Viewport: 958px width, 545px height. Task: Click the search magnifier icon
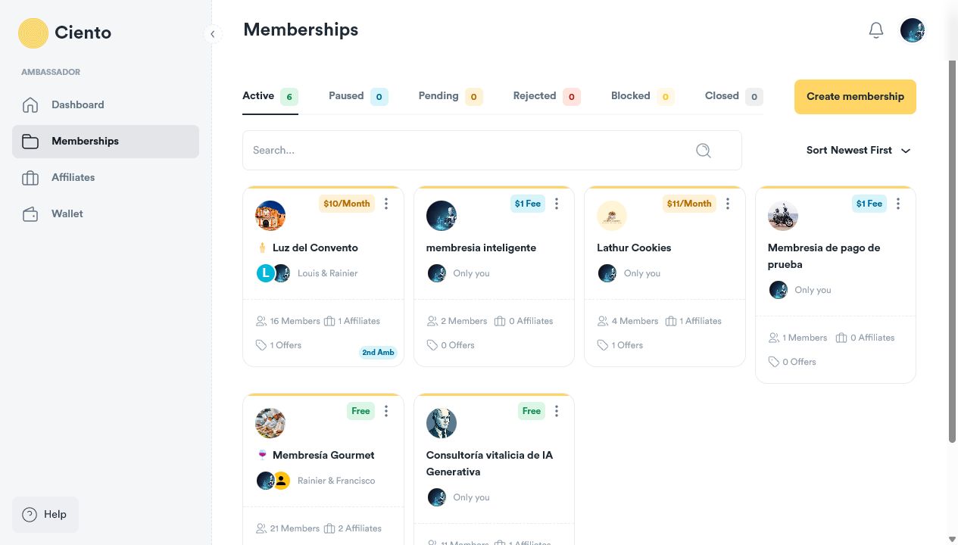(704, 151)
